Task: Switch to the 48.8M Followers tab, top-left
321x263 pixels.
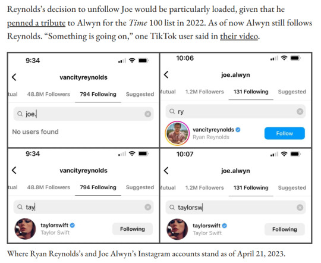Action: pos(49,94)
